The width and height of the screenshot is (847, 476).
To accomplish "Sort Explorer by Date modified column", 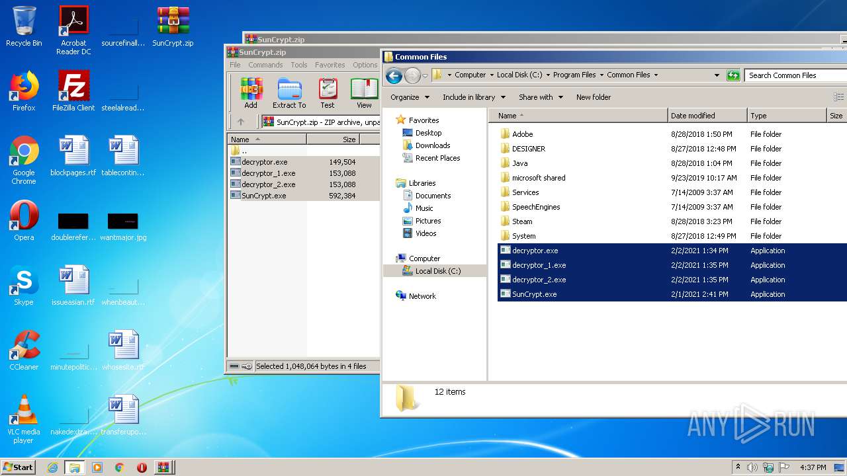I will (707, 116).
